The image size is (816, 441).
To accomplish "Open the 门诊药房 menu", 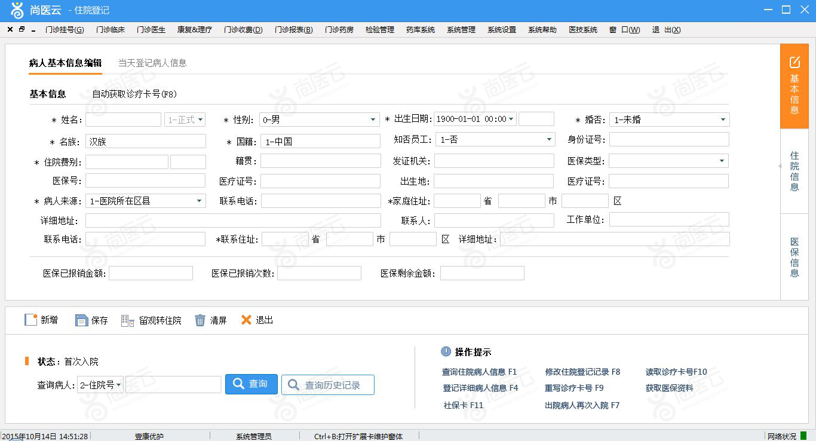I will coord(339,30).
